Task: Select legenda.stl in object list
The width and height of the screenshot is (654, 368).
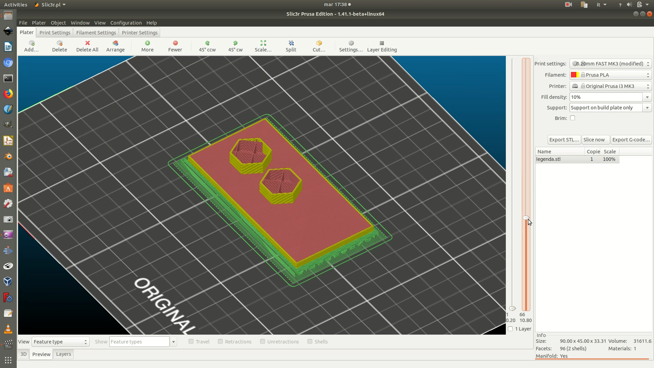Action: pyautogui.click(x=577, y=159)
